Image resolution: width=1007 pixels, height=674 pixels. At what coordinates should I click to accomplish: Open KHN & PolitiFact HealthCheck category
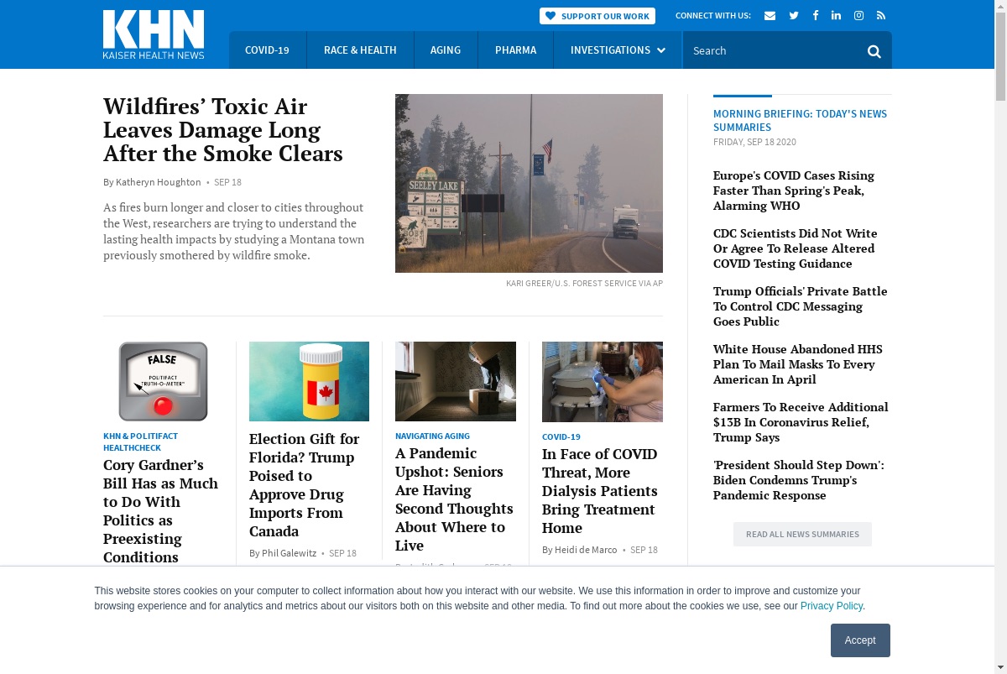[141, 441]
